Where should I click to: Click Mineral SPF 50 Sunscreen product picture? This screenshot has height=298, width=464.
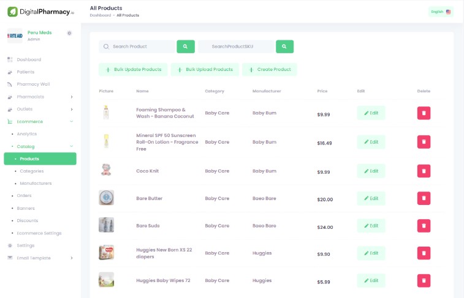pyautogui.click(x=106, y=141)
